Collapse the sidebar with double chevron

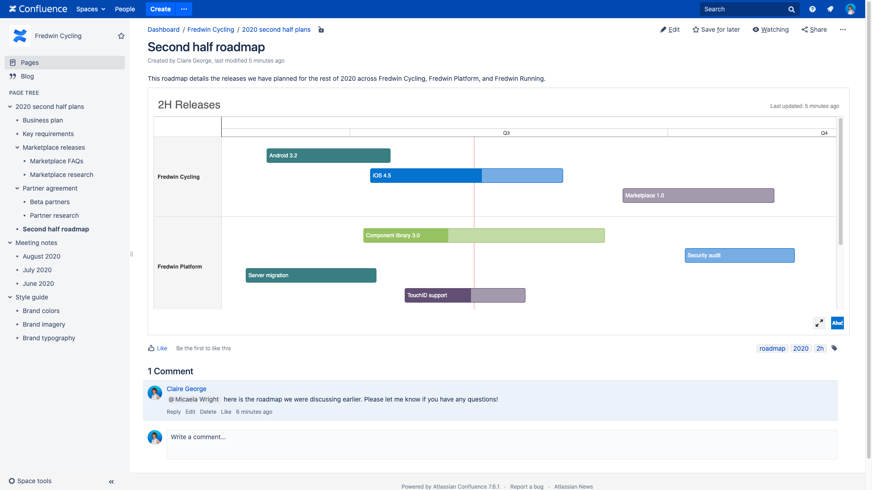[x=111, y=482]
